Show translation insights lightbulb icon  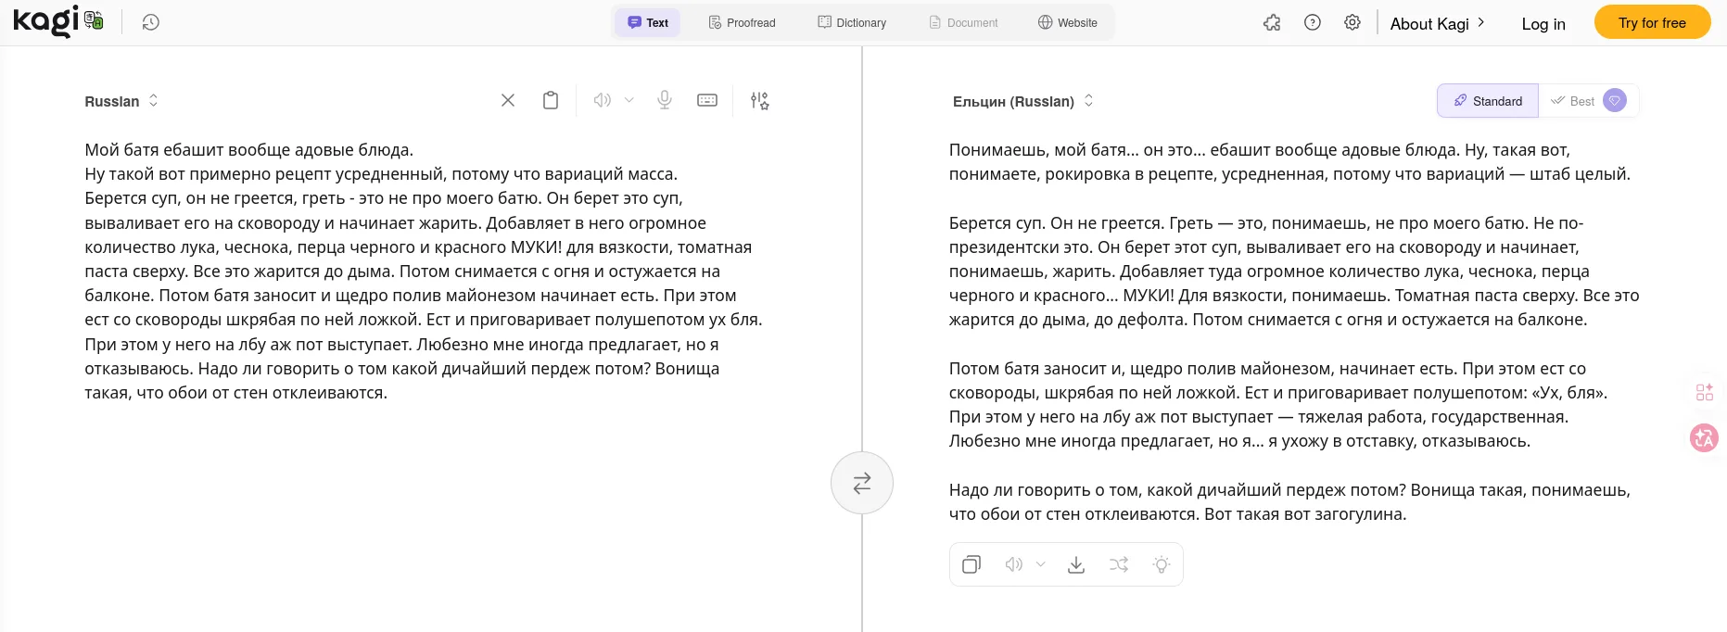[1162, 564]
